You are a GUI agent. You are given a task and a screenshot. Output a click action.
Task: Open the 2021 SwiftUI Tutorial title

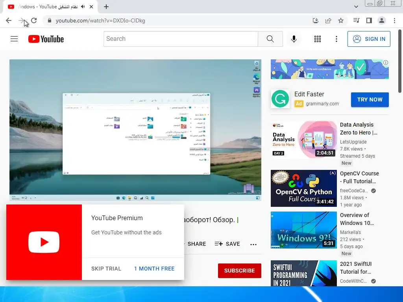[x=356, y=268]
